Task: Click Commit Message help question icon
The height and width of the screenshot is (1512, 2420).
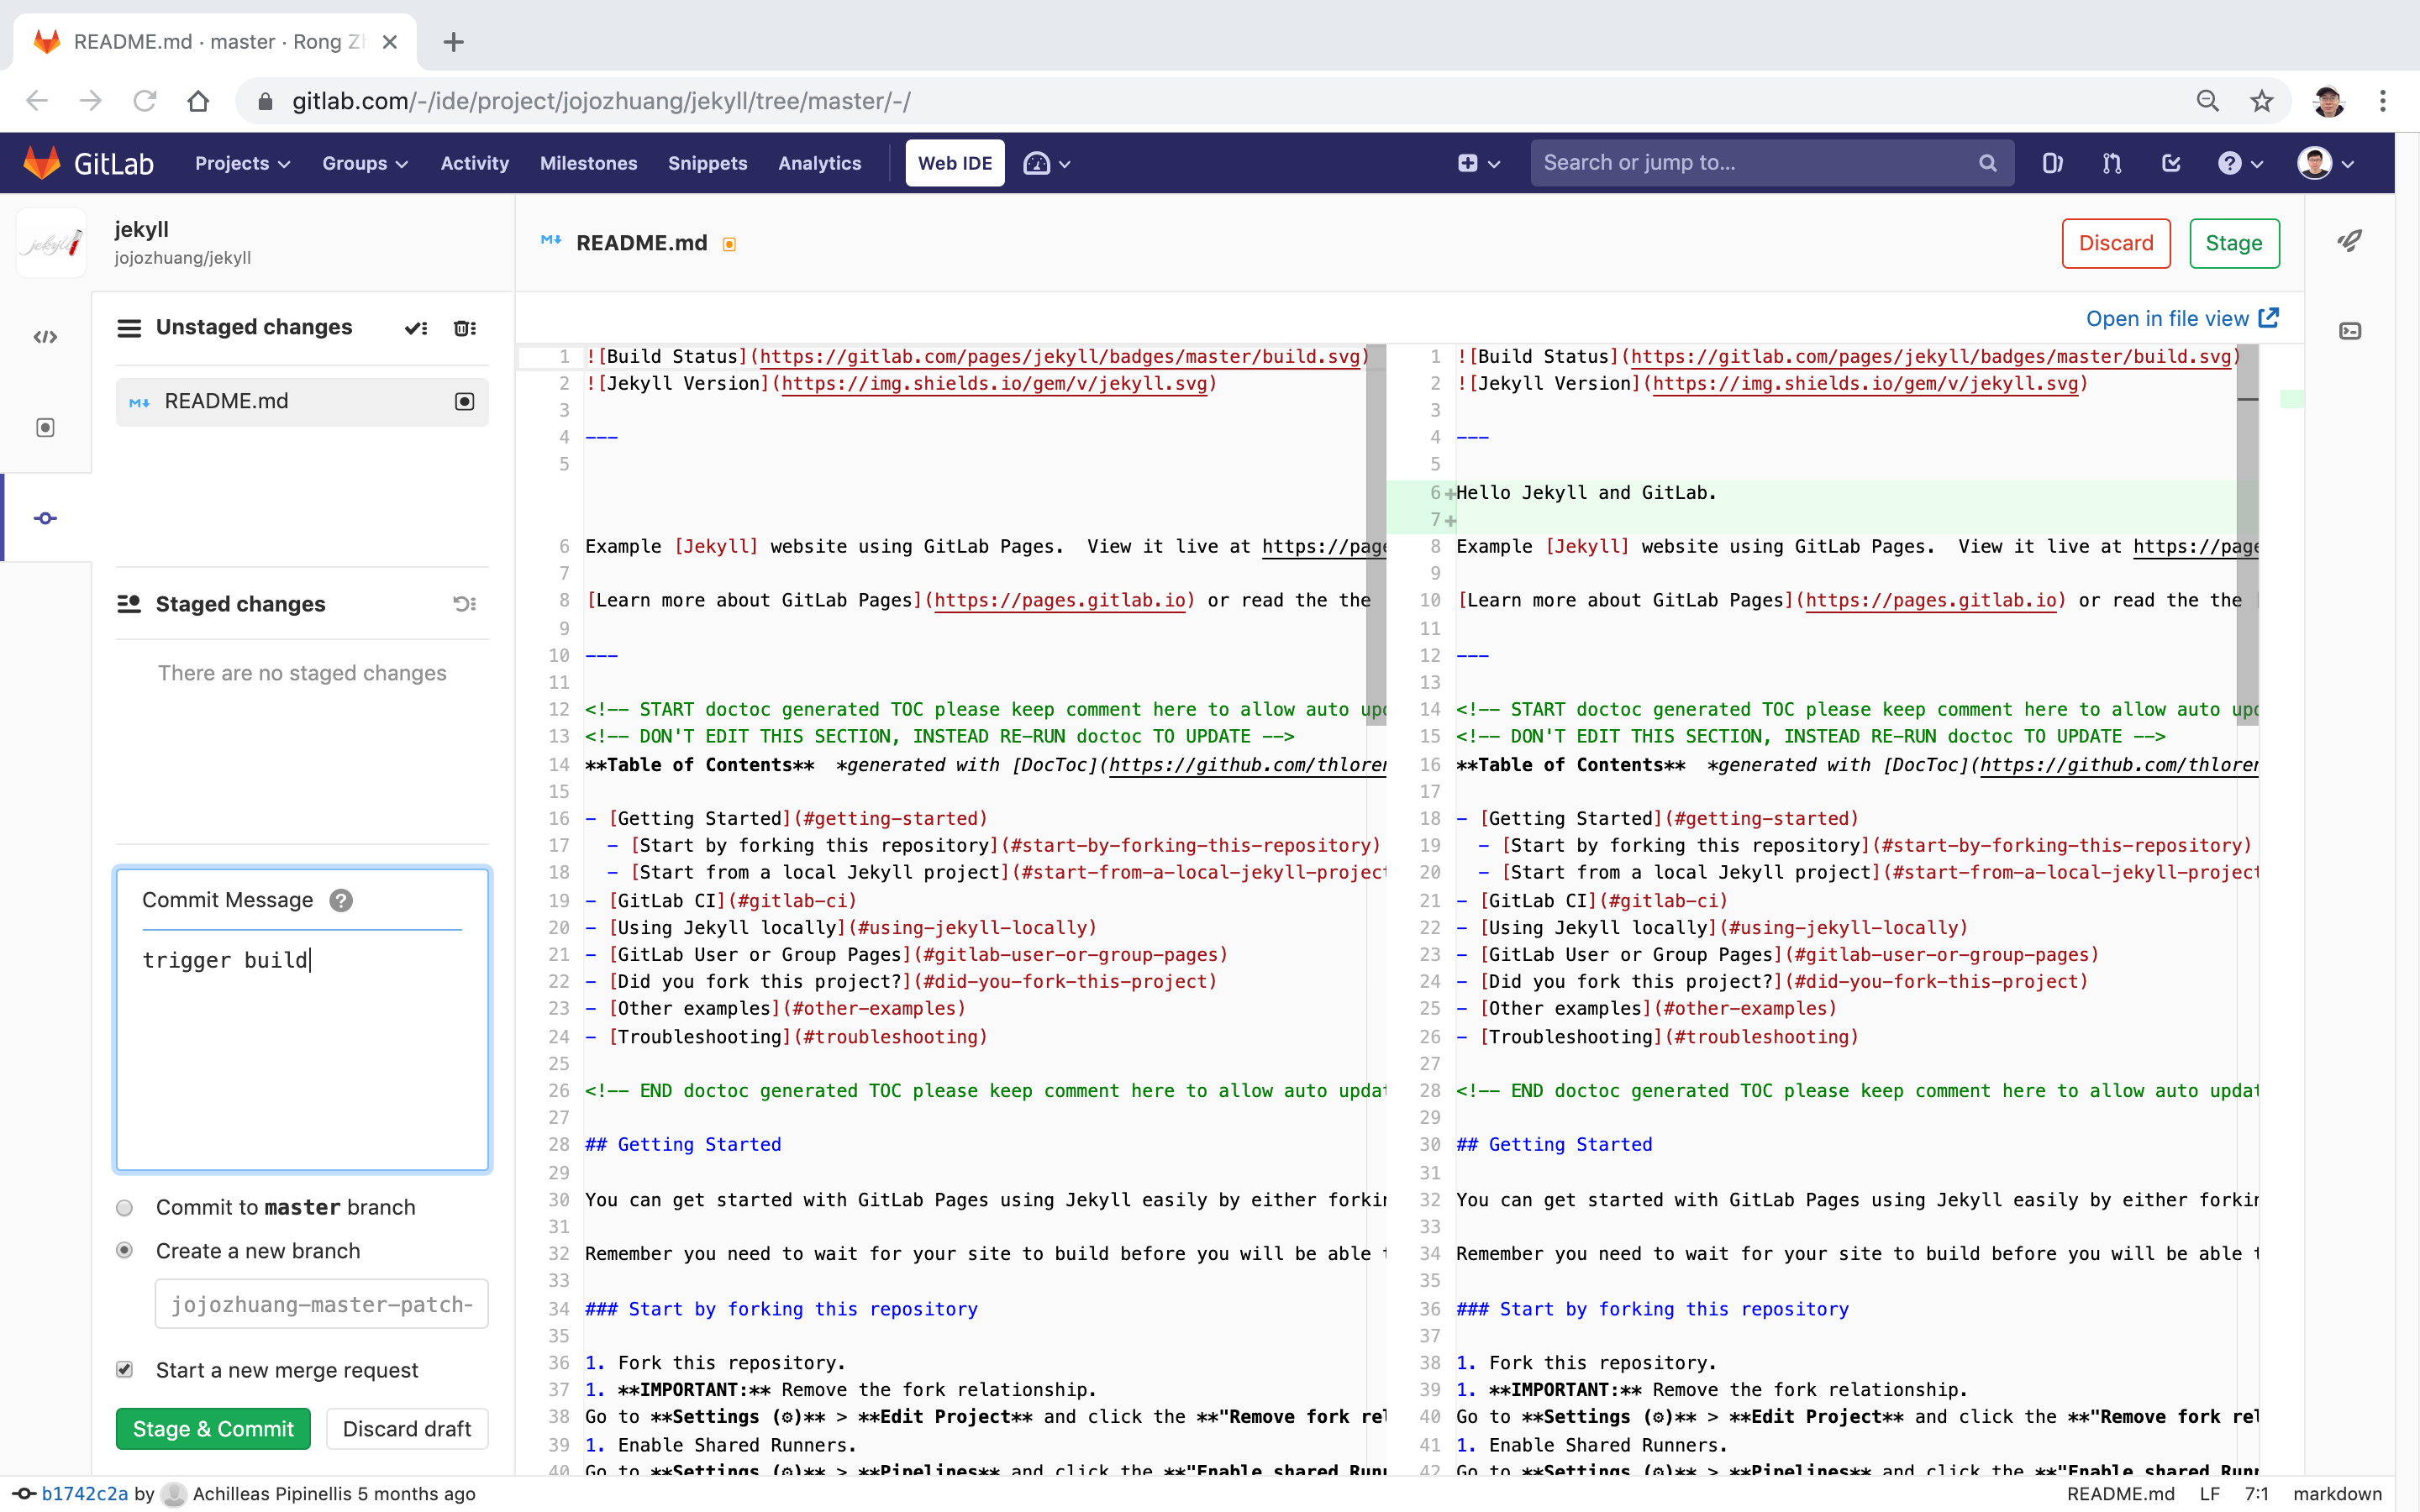Action: pyautogui.click(x=341, y=900)
